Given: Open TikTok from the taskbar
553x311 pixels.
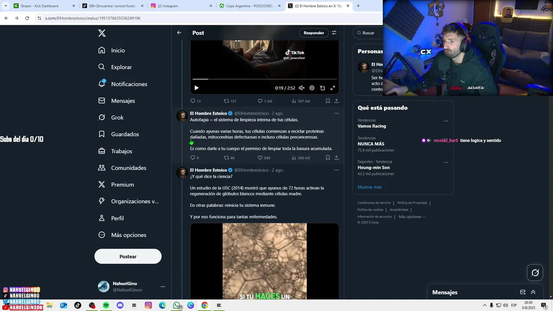Looking at the screenshot, I should coord(78,305).
